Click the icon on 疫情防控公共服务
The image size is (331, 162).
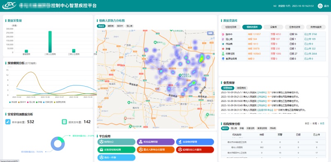pyautogui.click(x=180, y=150)
